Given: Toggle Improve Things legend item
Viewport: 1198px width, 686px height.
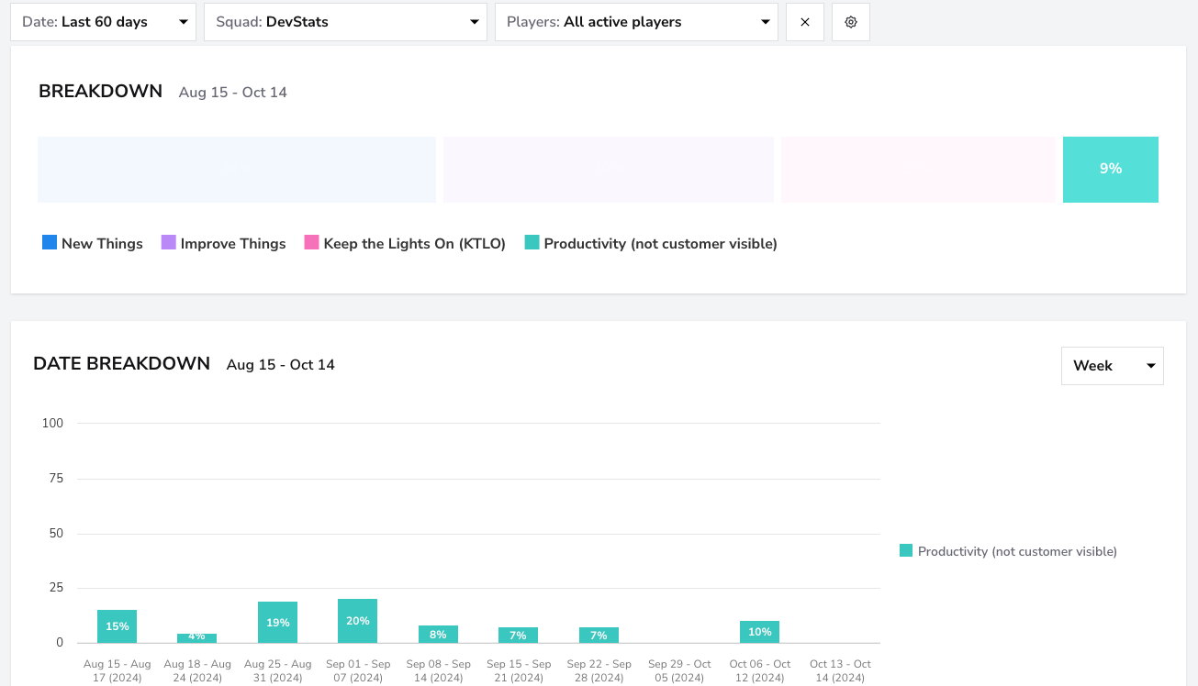Looking at the screenshot, I should tap(223, 243).
